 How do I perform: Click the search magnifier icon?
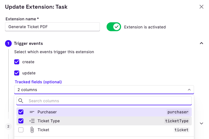(21, 101)
